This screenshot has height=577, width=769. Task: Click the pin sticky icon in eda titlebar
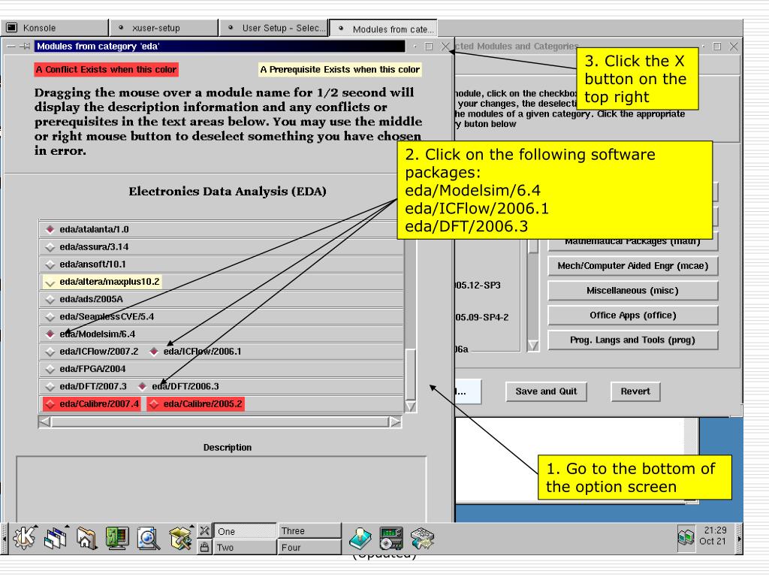pyautogui.click(x=25, y=47)
